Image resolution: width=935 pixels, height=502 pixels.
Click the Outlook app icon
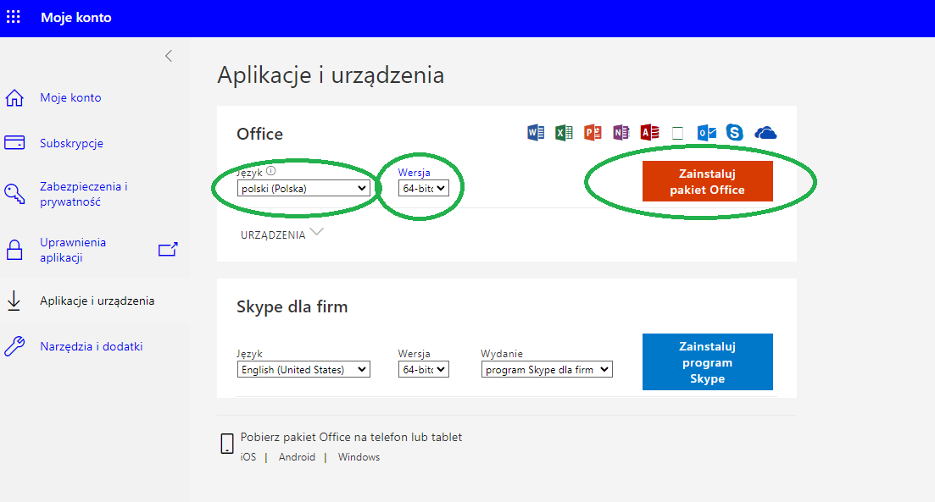(x=707, y=132)
